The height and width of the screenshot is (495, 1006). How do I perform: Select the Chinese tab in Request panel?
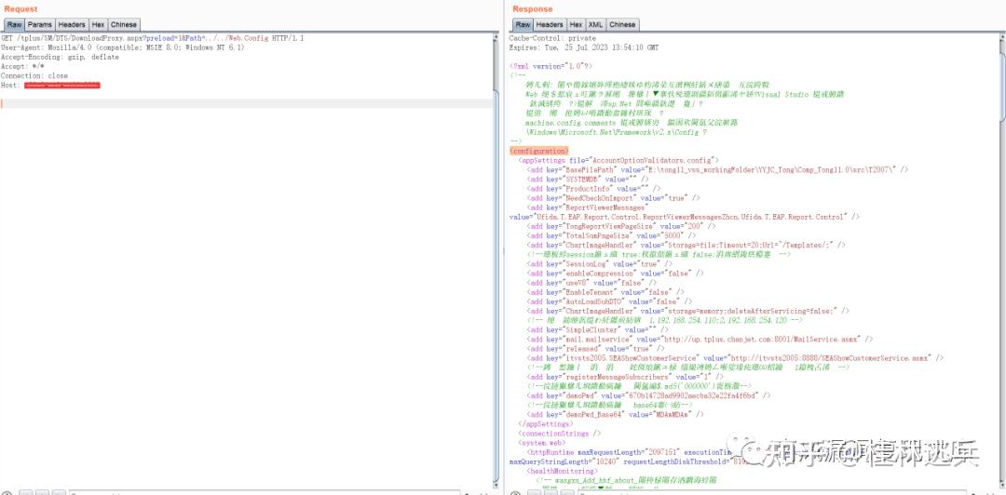pyautogui.click(x=124, y=24)
